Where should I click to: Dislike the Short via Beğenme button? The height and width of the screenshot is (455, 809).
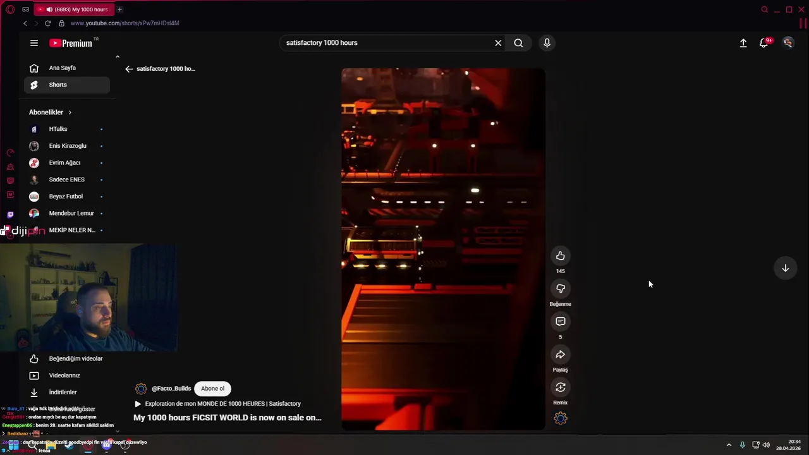pyautogui.click(x=561, y=289)
